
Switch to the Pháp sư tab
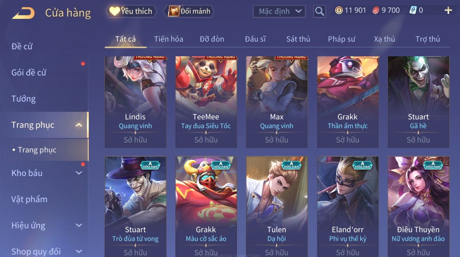click(x=341, y=39)
